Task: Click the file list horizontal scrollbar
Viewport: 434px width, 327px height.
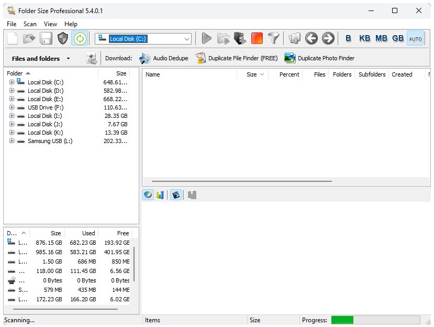Action: click(242, 181)
